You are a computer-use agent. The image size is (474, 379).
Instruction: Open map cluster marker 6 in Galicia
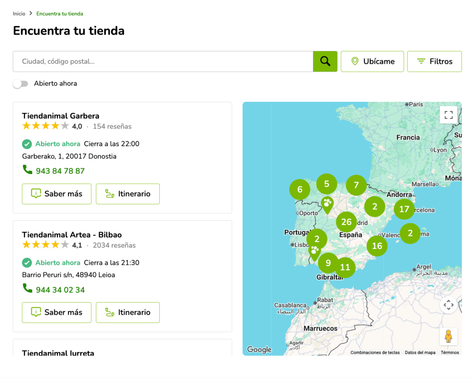(x=299, y=190)
